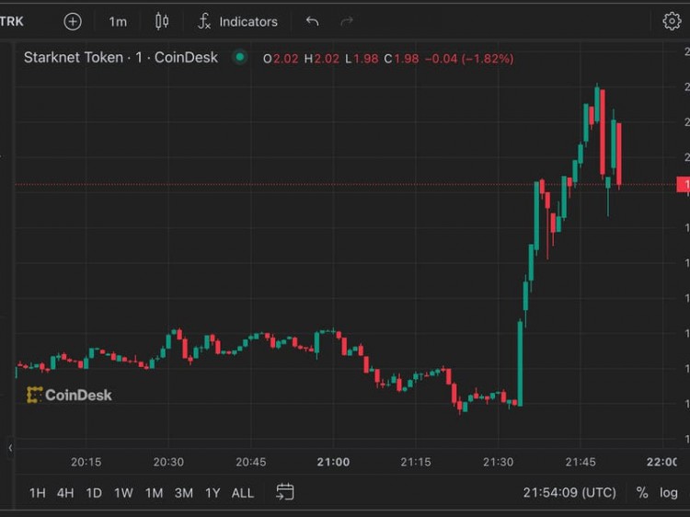Select the 3M time range
690x517 pixels.
coord(183,493)
